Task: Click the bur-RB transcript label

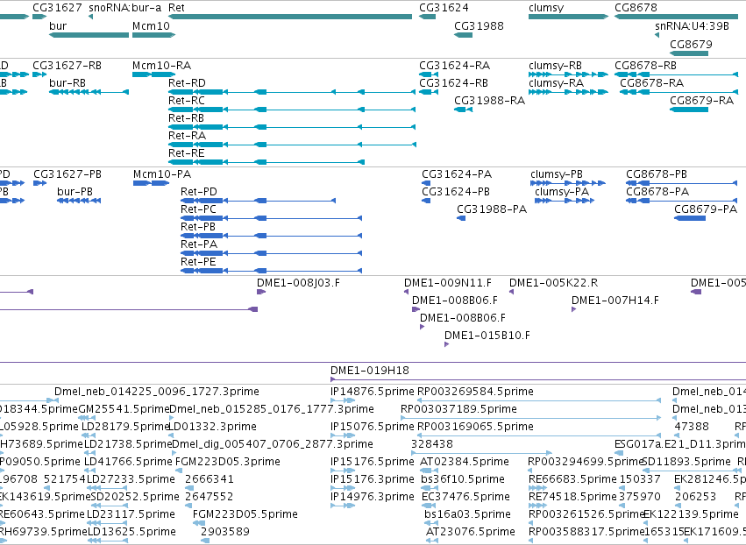Action: 67,82
